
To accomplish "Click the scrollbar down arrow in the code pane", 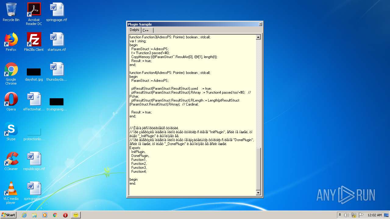I will (258, 193).
